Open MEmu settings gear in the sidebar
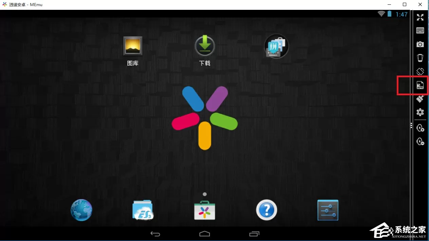429x241 pixels. [420, 112]
